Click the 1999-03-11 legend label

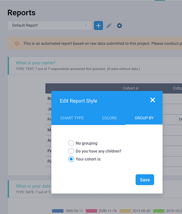(74, 211)
